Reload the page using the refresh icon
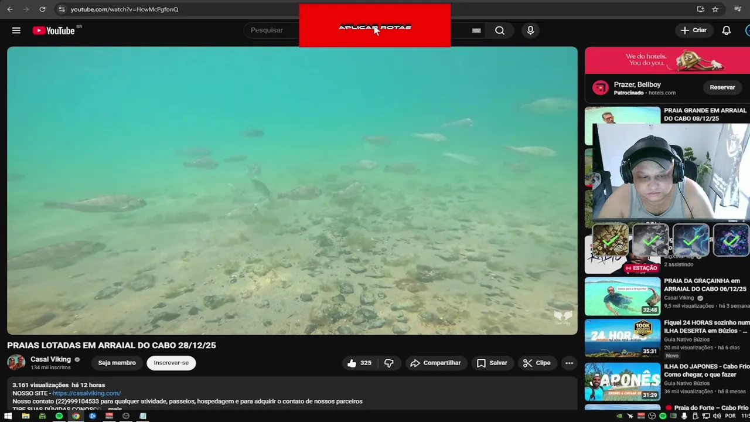Image resolution: width=750 pixels, height=422 pixels. (42, 9)
